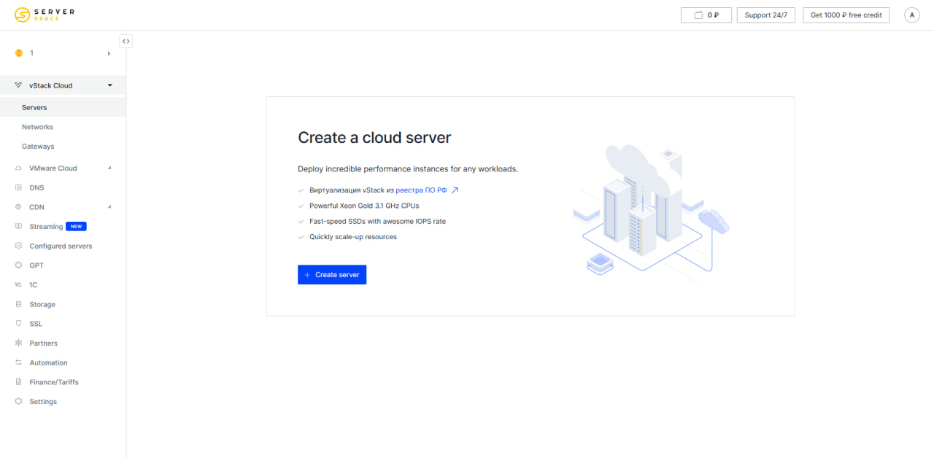Click the Streaming sidebar icon
The width and height of the screenshot is (934, 458).
[19, 227]
